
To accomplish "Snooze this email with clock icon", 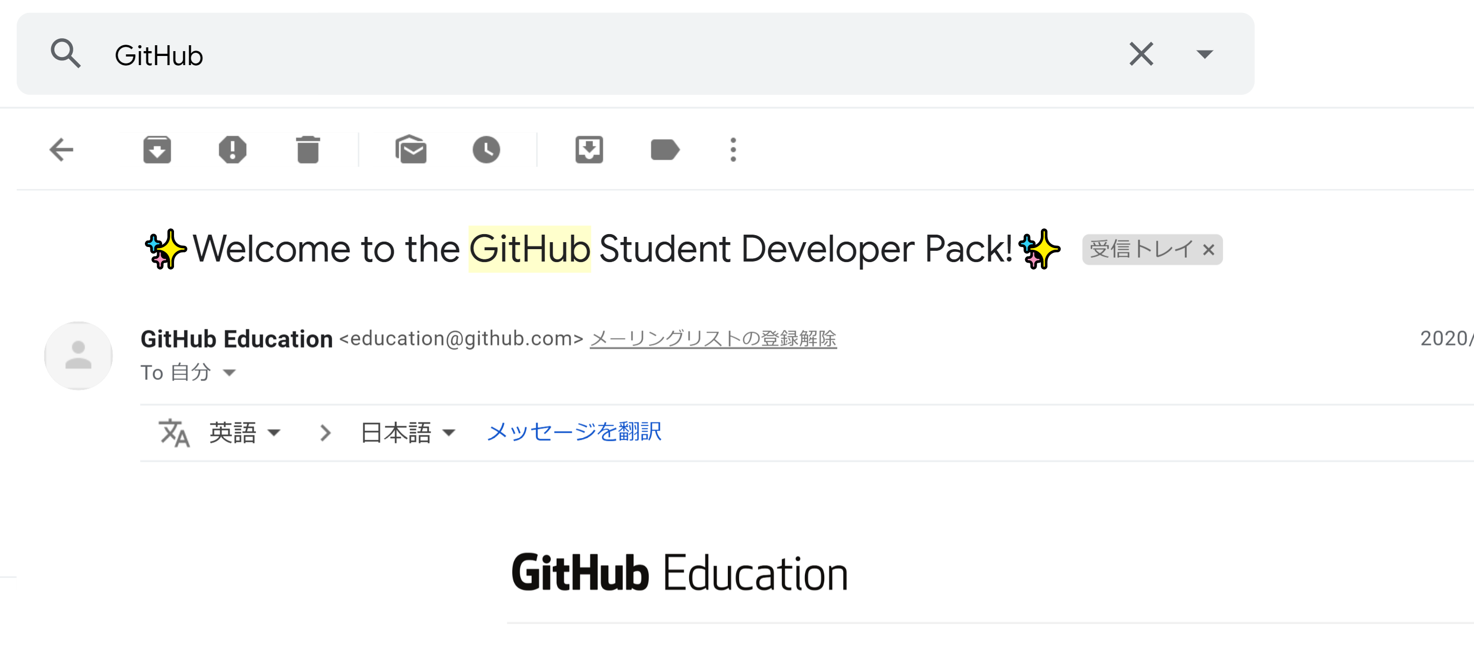I will (486, 150).
